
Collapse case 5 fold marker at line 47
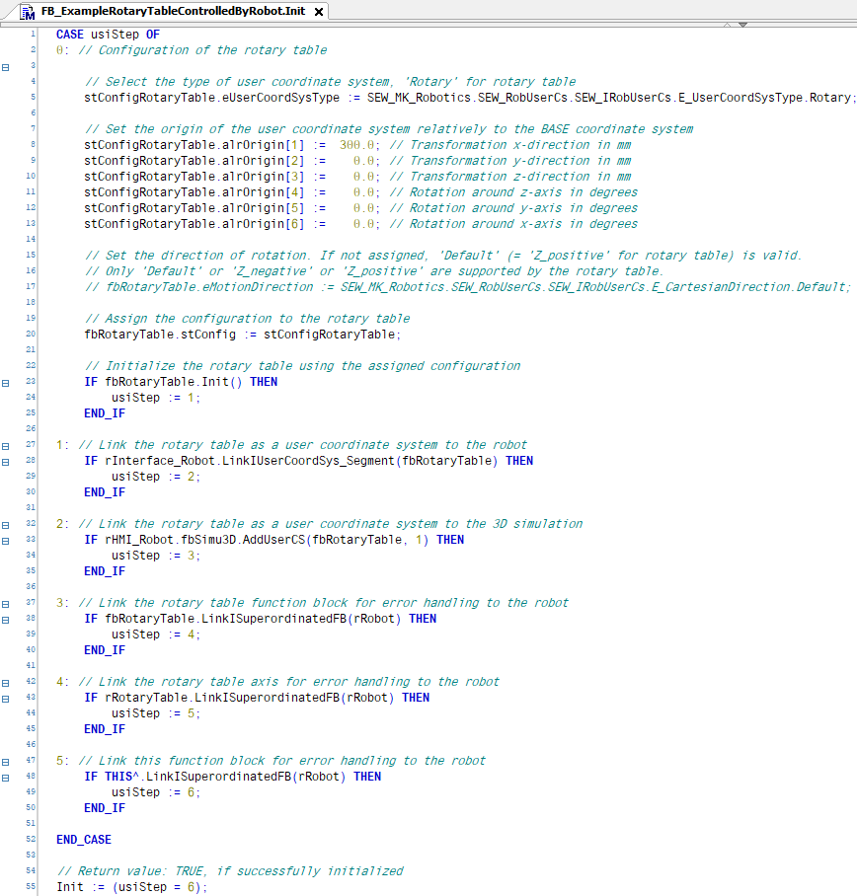point(6,761)
